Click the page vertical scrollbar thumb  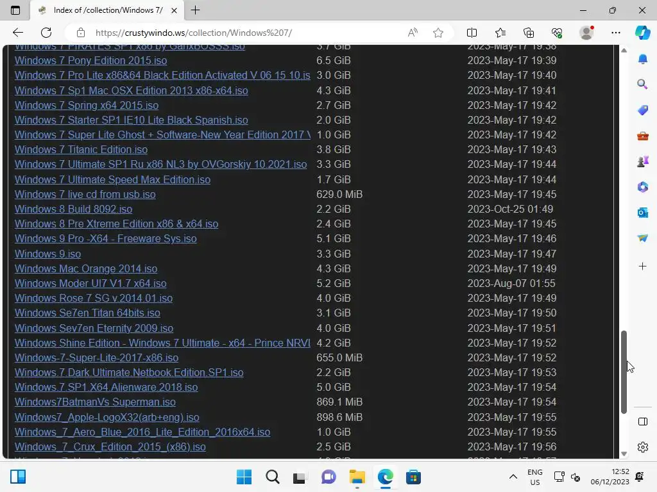624,372
